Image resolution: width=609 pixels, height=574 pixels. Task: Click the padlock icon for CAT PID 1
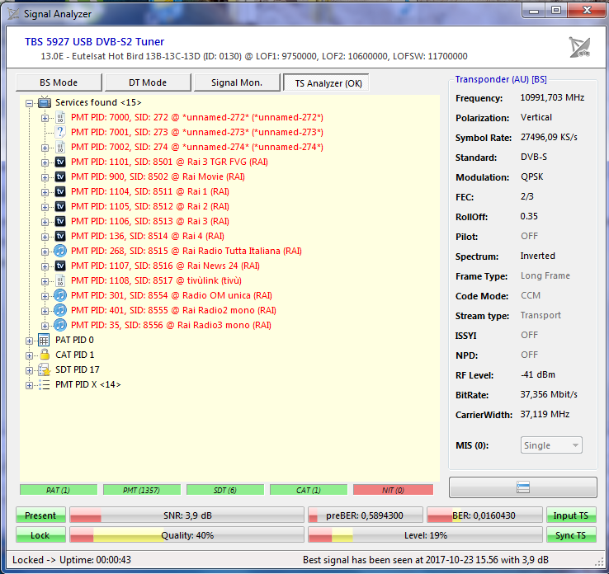point(45,355)
